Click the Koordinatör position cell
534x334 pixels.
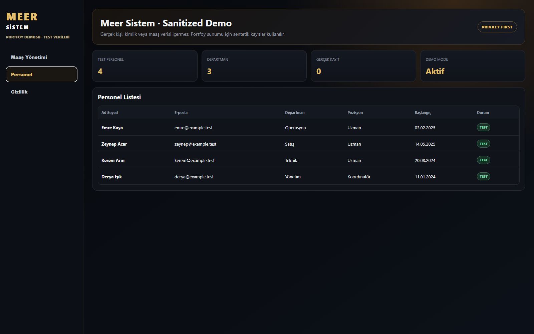[359, 177]
